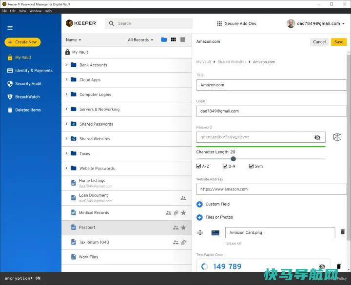Viewport: 351px width, 285px height.
Task: Click the Website Address input field
Action: (272, 189)
